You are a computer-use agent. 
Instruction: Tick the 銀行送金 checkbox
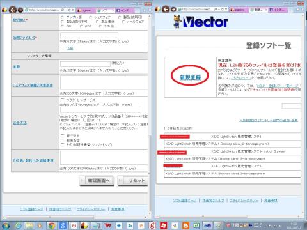point(62,135)
